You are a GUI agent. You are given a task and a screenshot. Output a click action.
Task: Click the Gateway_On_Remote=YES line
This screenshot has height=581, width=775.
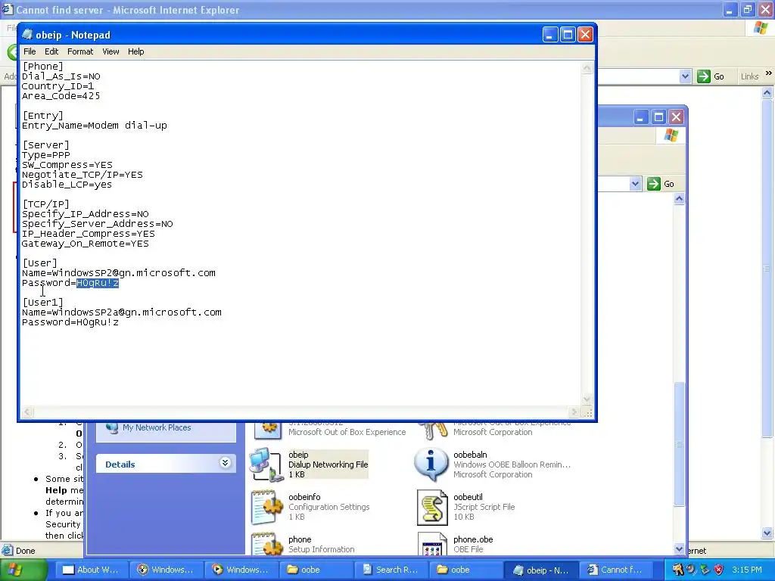coord(85,244)
